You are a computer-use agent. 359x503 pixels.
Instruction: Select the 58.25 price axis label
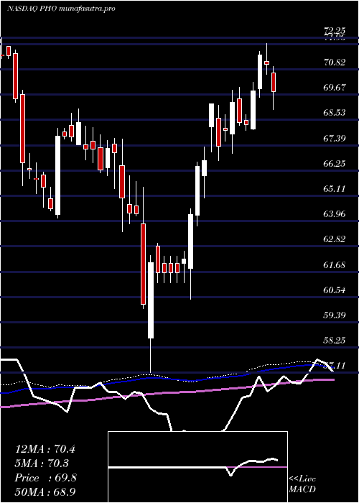[335, 341]
